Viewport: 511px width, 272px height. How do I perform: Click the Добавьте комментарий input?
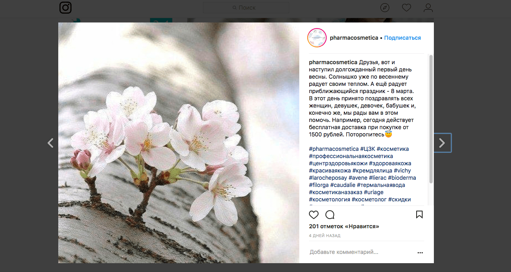(362, 252)
